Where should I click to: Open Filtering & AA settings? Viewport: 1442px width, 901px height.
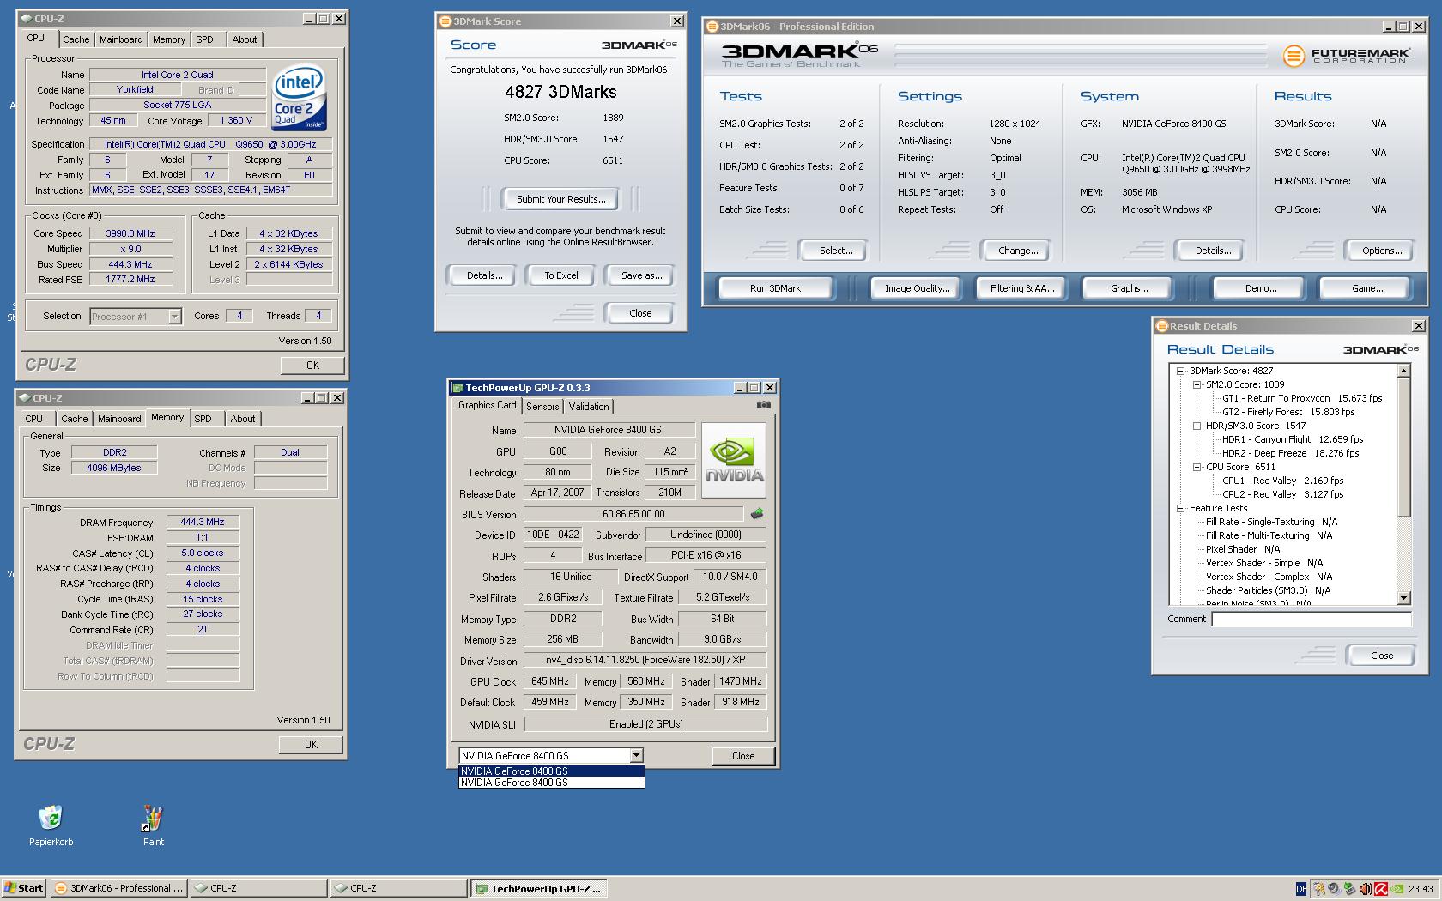tap(1021, 288)
